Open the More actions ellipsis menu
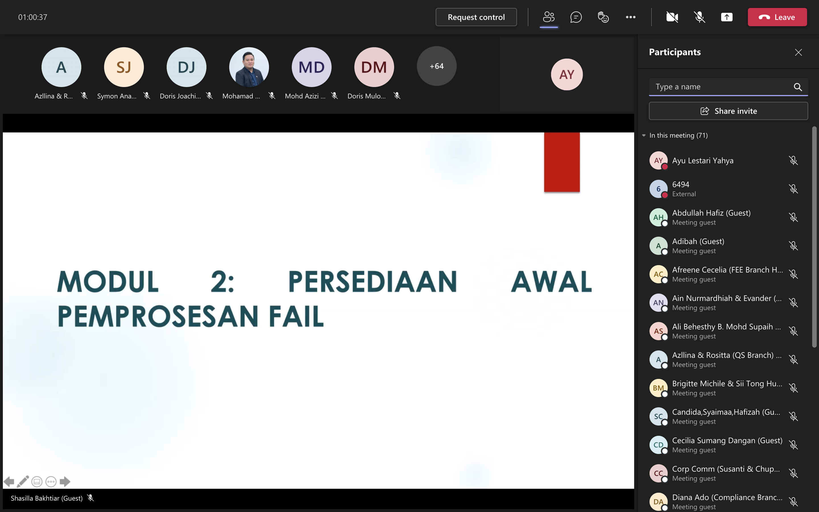The image size is (819, 512). [x=630, y=17]
